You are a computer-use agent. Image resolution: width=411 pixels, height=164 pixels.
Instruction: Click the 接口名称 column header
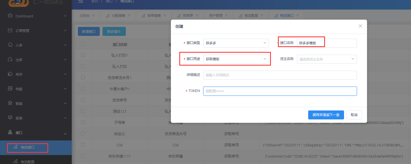pyautogui.click(x=120, y=44)
